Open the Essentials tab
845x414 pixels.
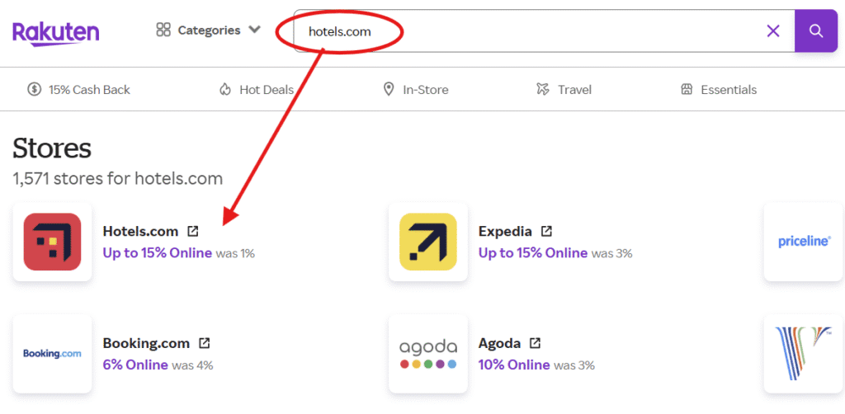click(x=719, y=89)
